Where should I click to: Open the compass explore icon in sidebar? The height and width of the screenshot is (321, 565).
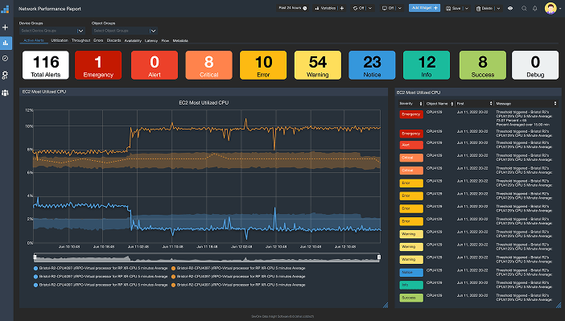[x=5, y=59]
